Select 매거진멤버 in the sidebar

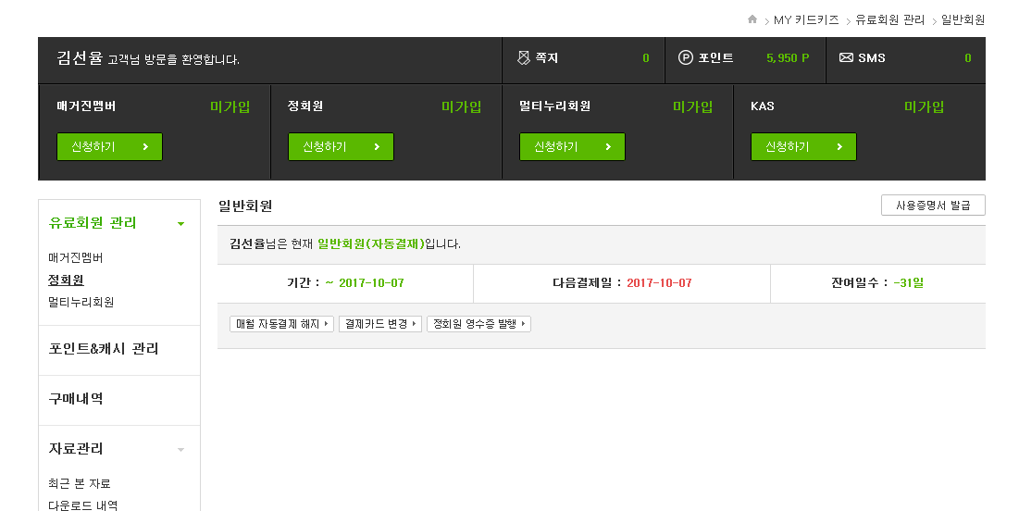coord(75,258)
